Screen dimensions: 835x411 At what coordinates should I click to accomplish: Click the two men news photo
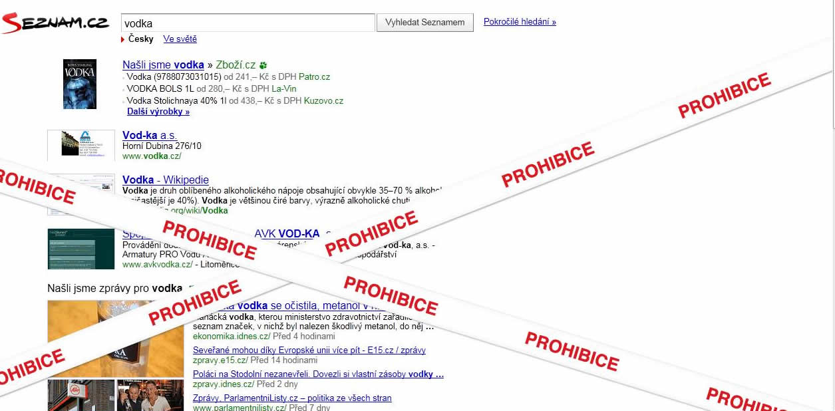click(x=150, y=396)
